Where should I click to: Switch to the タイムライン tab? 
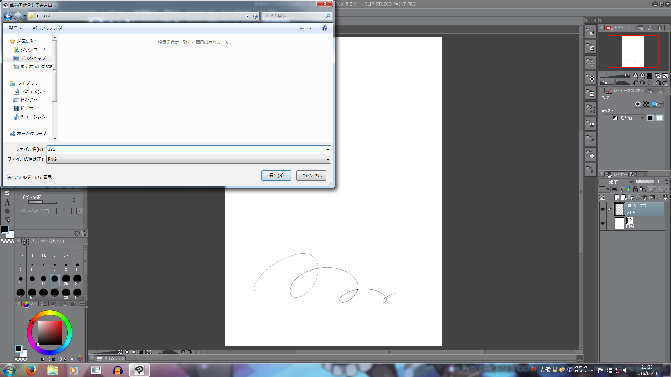pos(111,358)
